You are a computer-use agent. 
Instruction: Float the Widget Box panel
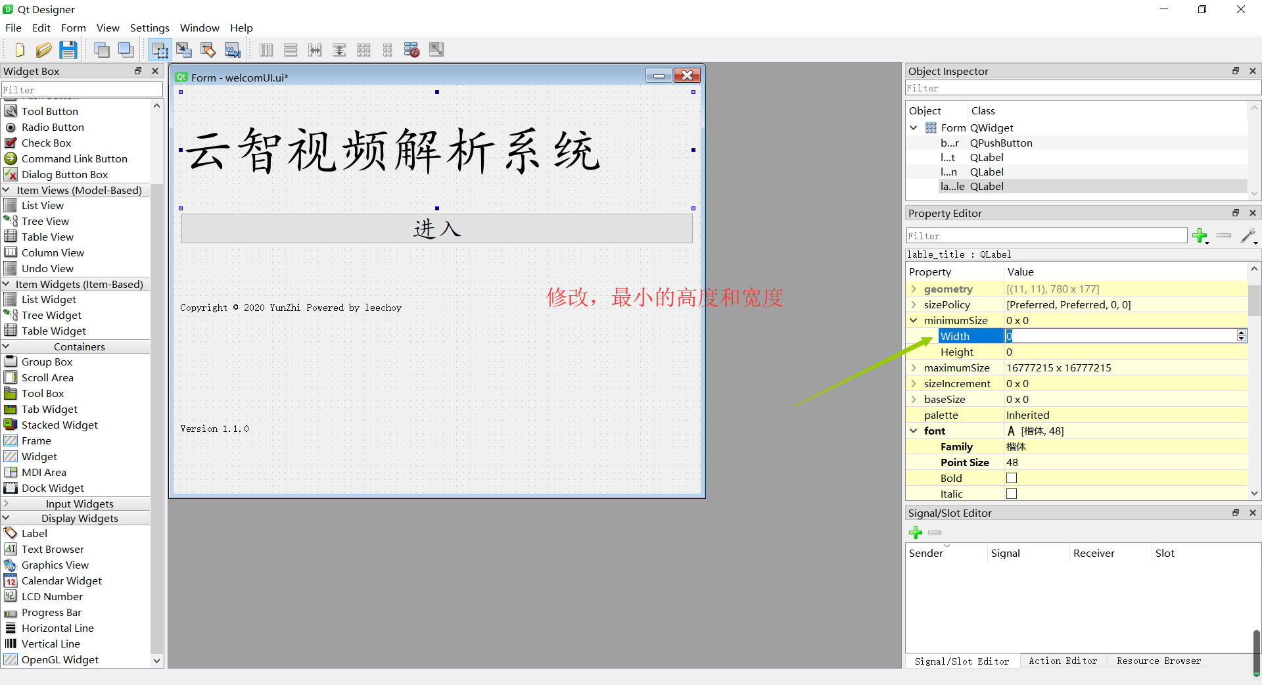point(138,71)
